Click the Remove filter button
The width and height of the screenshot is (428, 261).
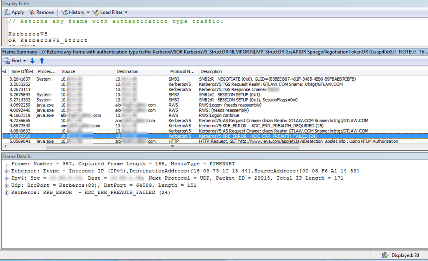[x=41, y=13]
